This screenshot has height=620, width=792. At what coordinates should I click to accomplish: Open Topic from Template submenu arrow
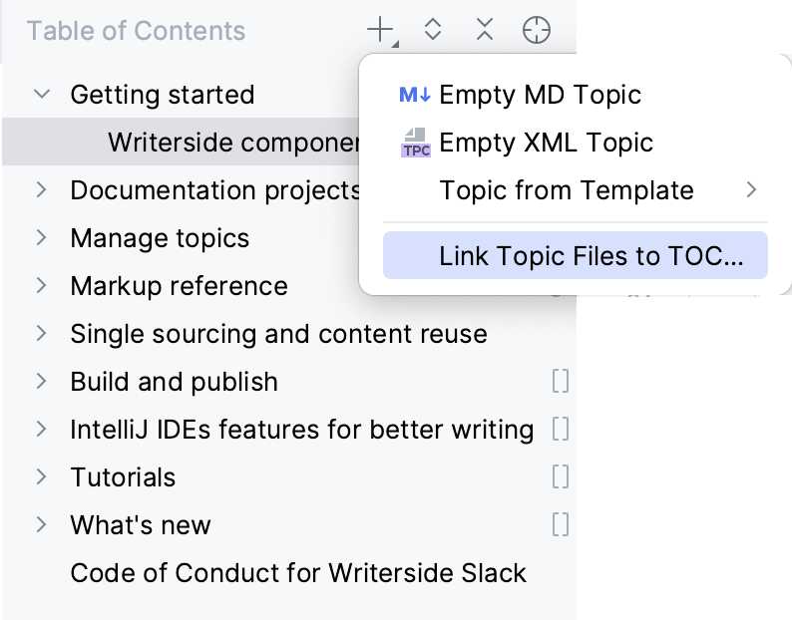(x=751, y=190)
